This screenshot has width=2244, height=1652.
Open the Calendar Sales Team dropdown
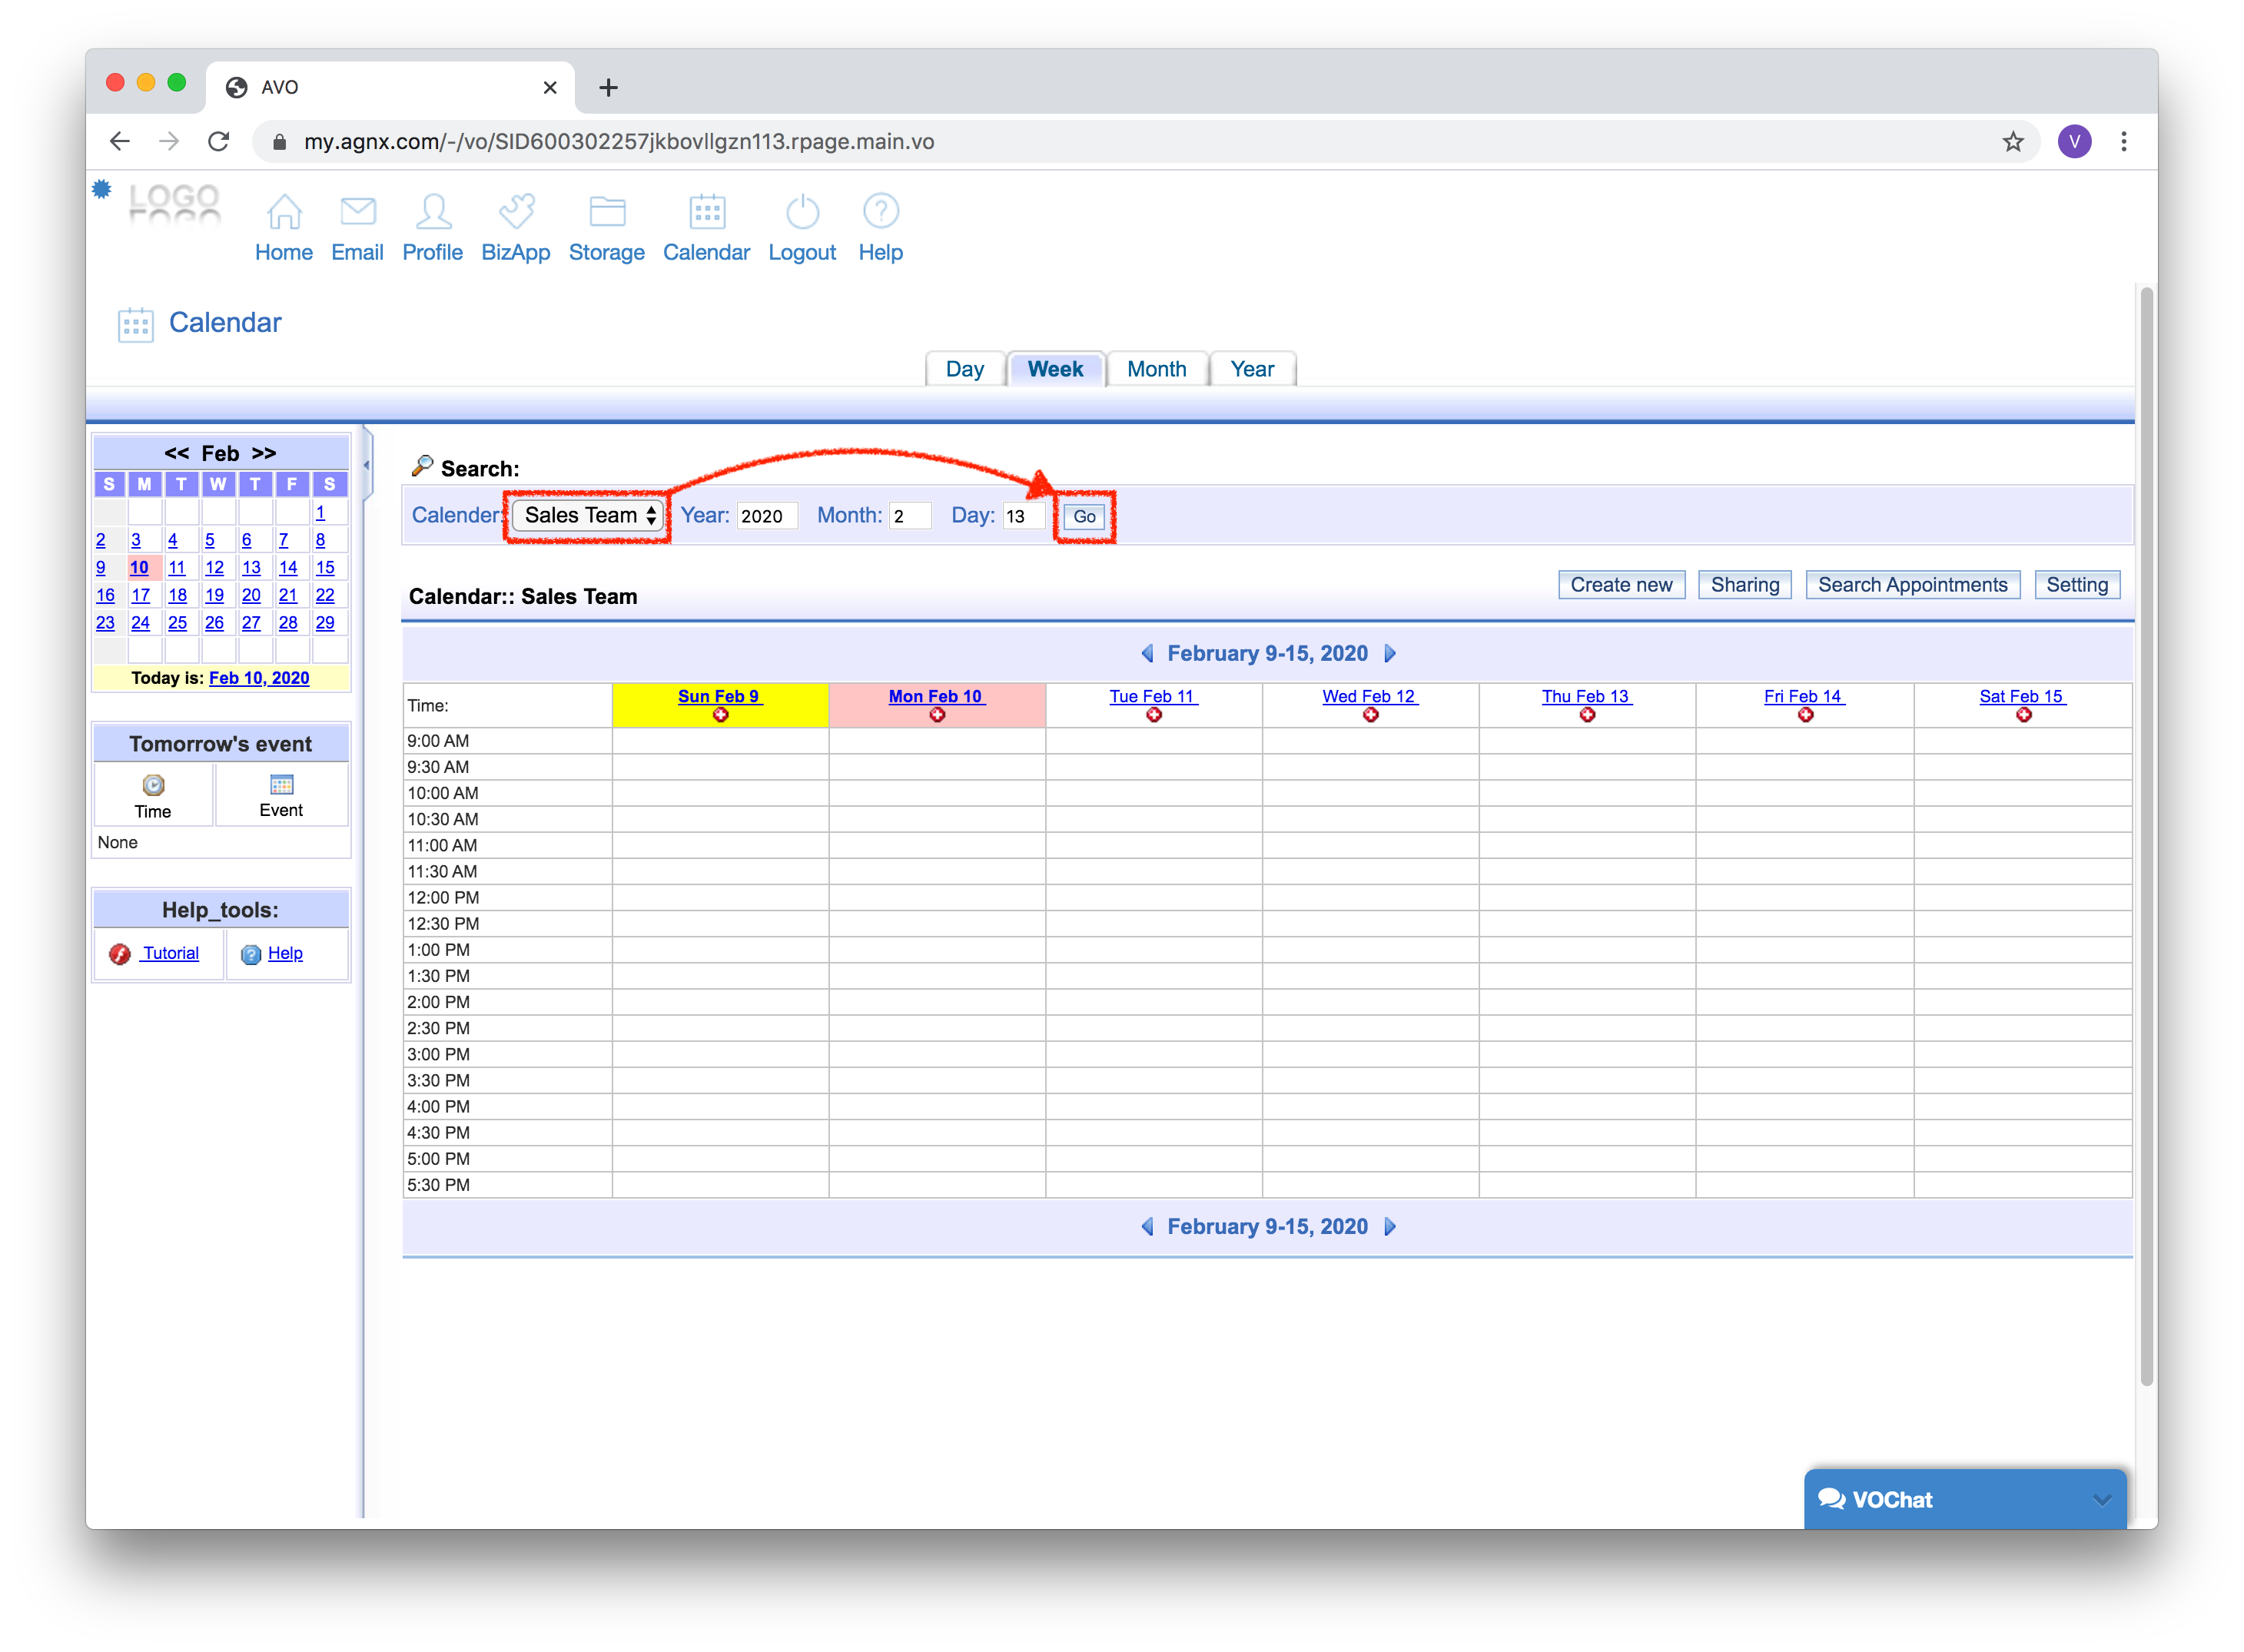[x=588, y=516]
